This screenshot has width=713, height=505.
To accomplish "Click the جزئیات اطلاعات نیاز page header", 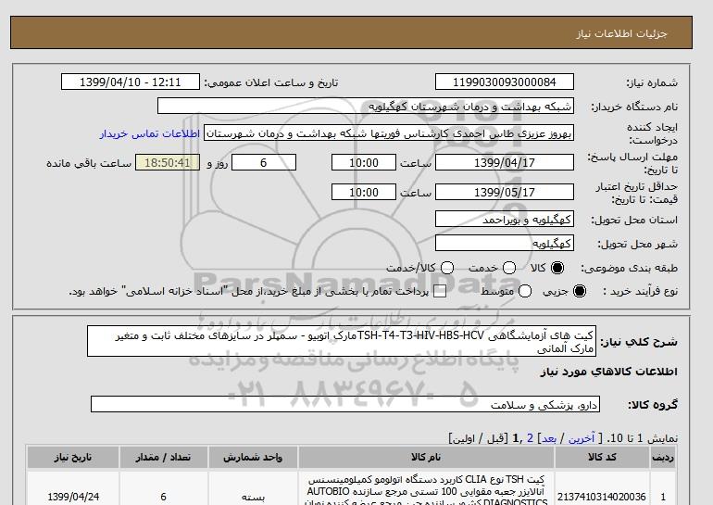I will point(621,33).
